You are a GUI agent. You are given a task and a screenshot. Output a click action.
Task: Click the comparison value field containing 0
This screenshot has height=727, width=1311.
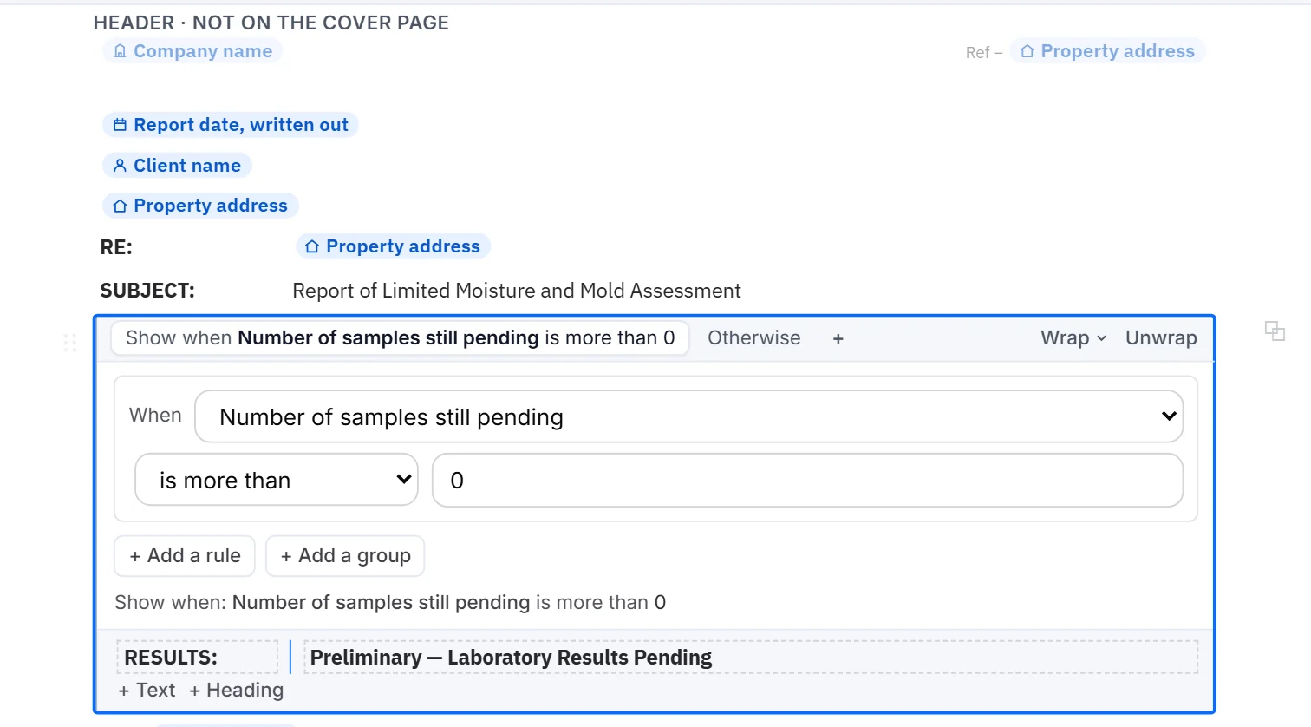(x=807, y=480)
